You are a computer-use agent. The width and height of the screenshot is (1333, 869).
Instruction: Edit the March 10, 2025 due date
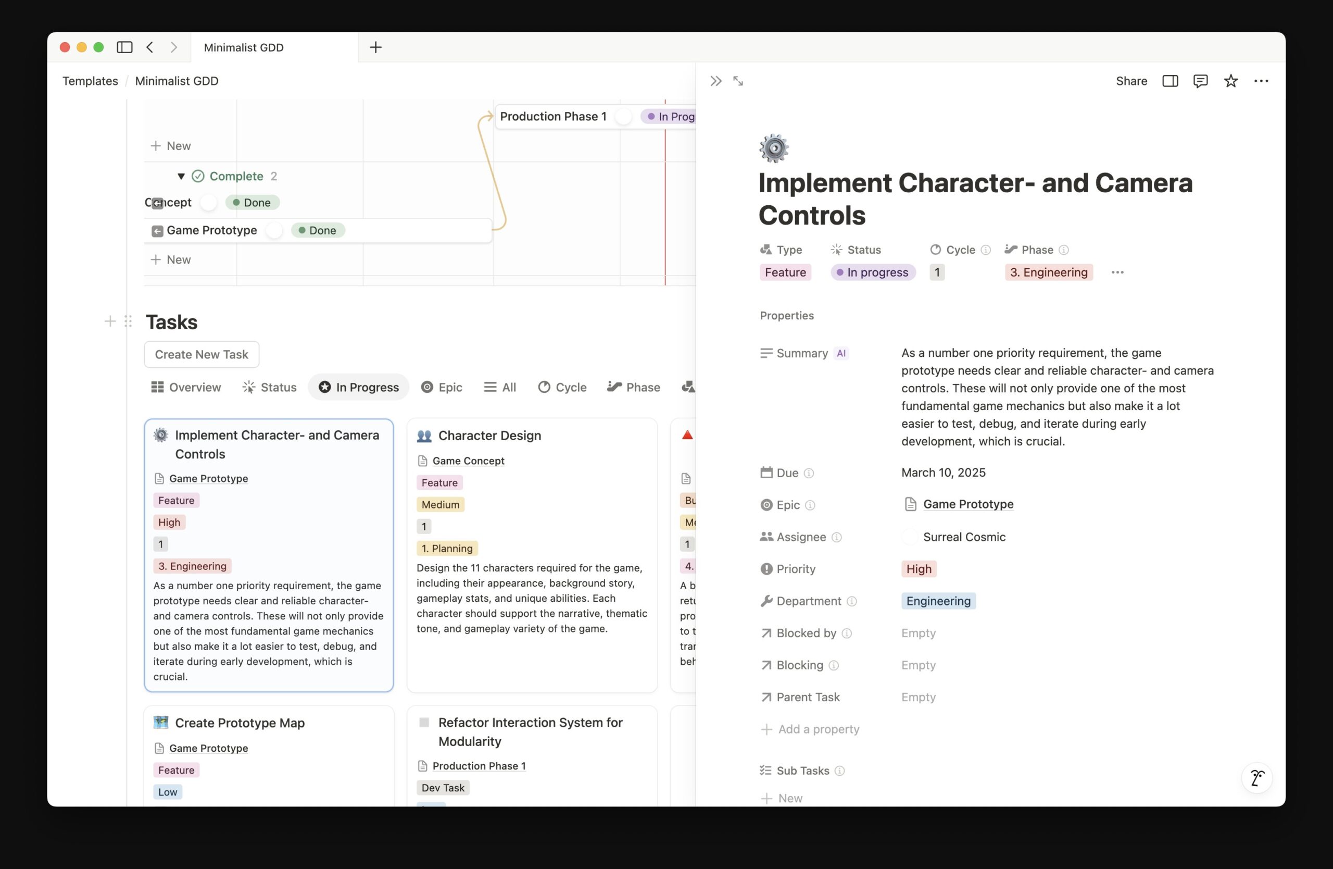944,473
